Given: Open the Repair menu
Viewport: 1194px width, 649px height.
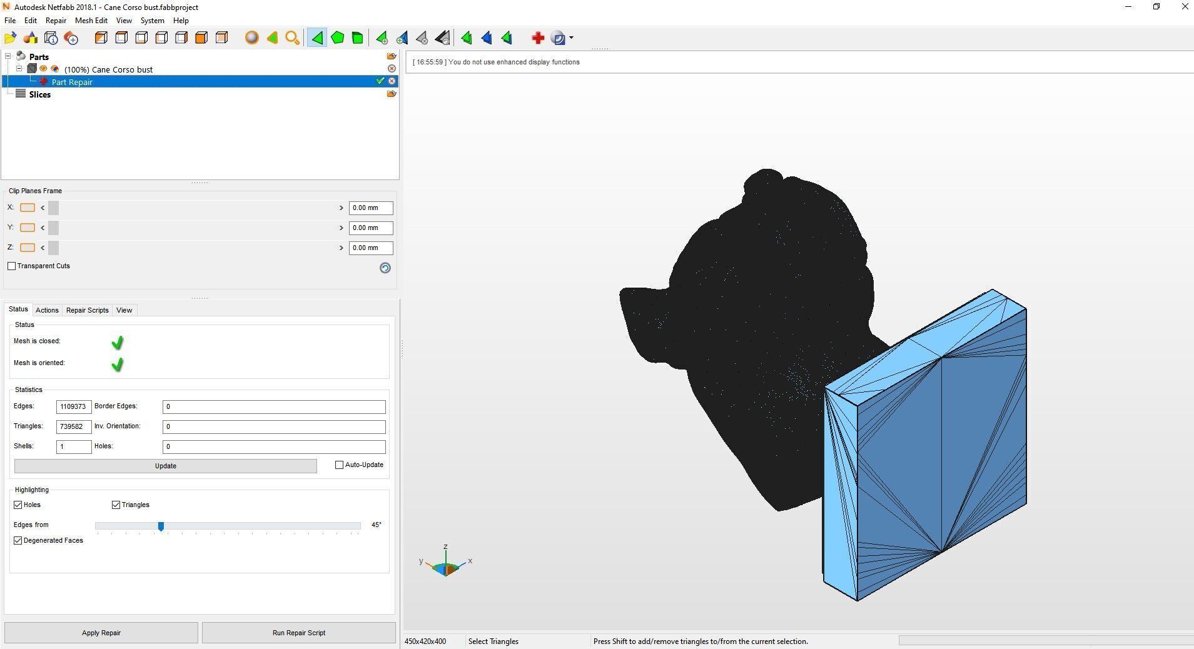Looking at the screenshot, I should pos(56,21).
